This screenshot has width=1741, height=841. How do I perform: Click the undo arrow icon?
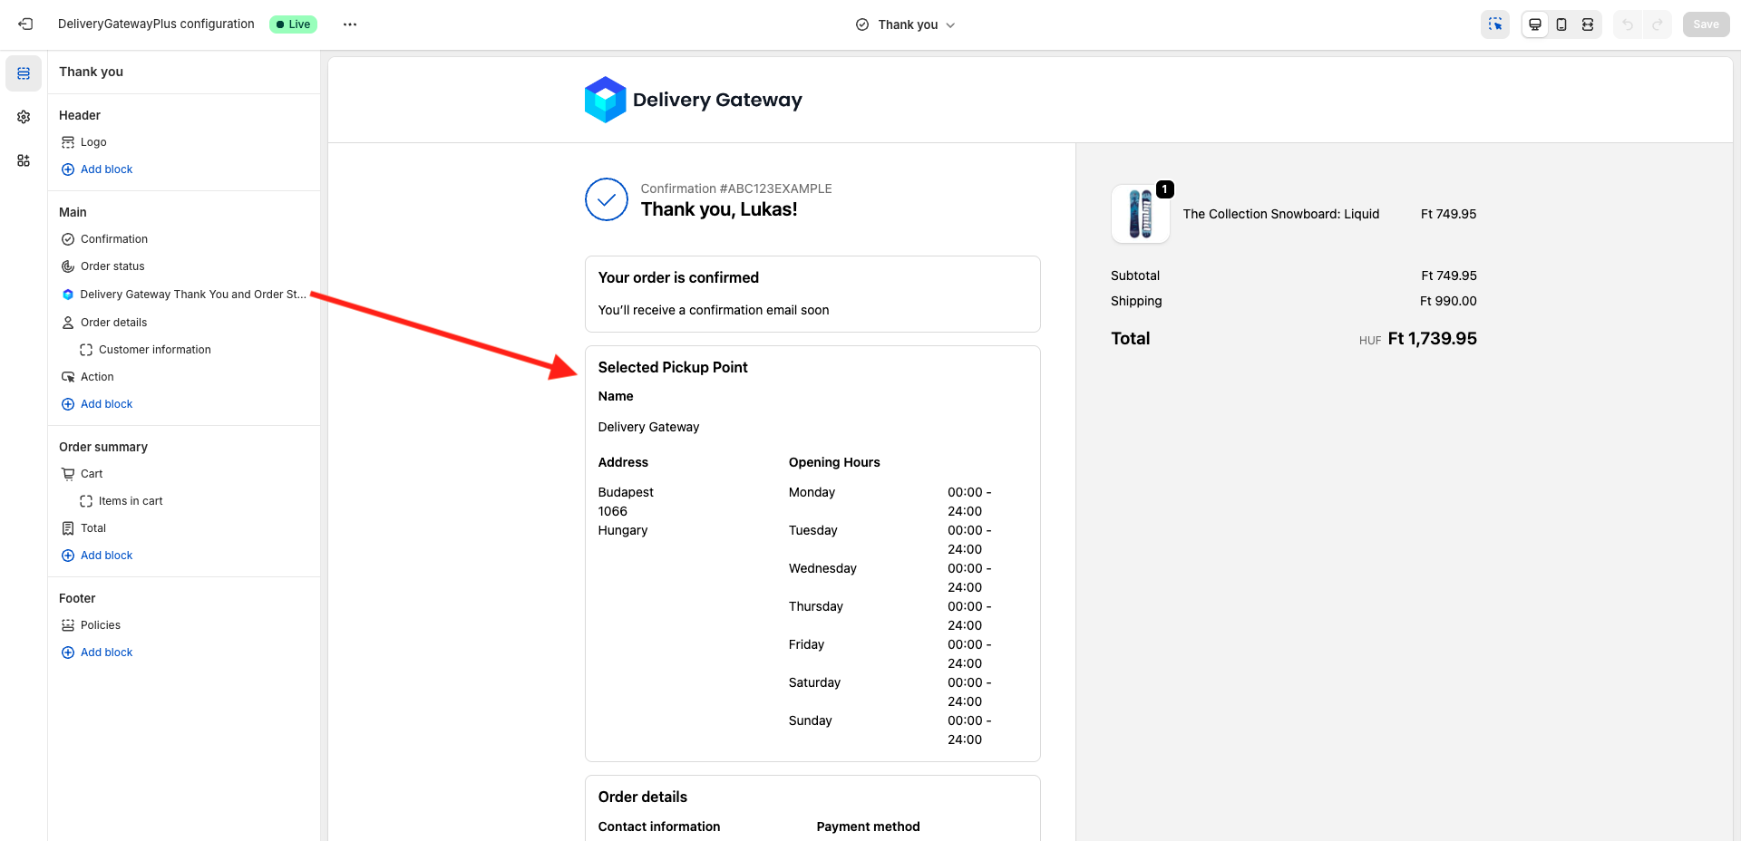pyautogui.click(x=1629, y=24)
